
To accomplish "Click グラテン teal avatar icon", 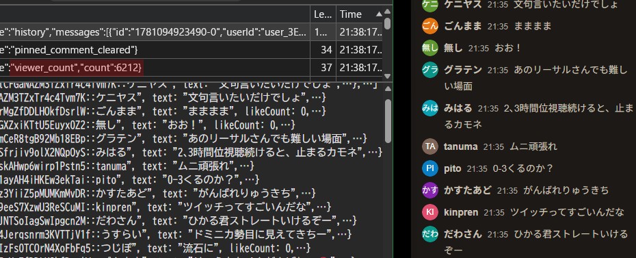I will [x=430, y=70].
